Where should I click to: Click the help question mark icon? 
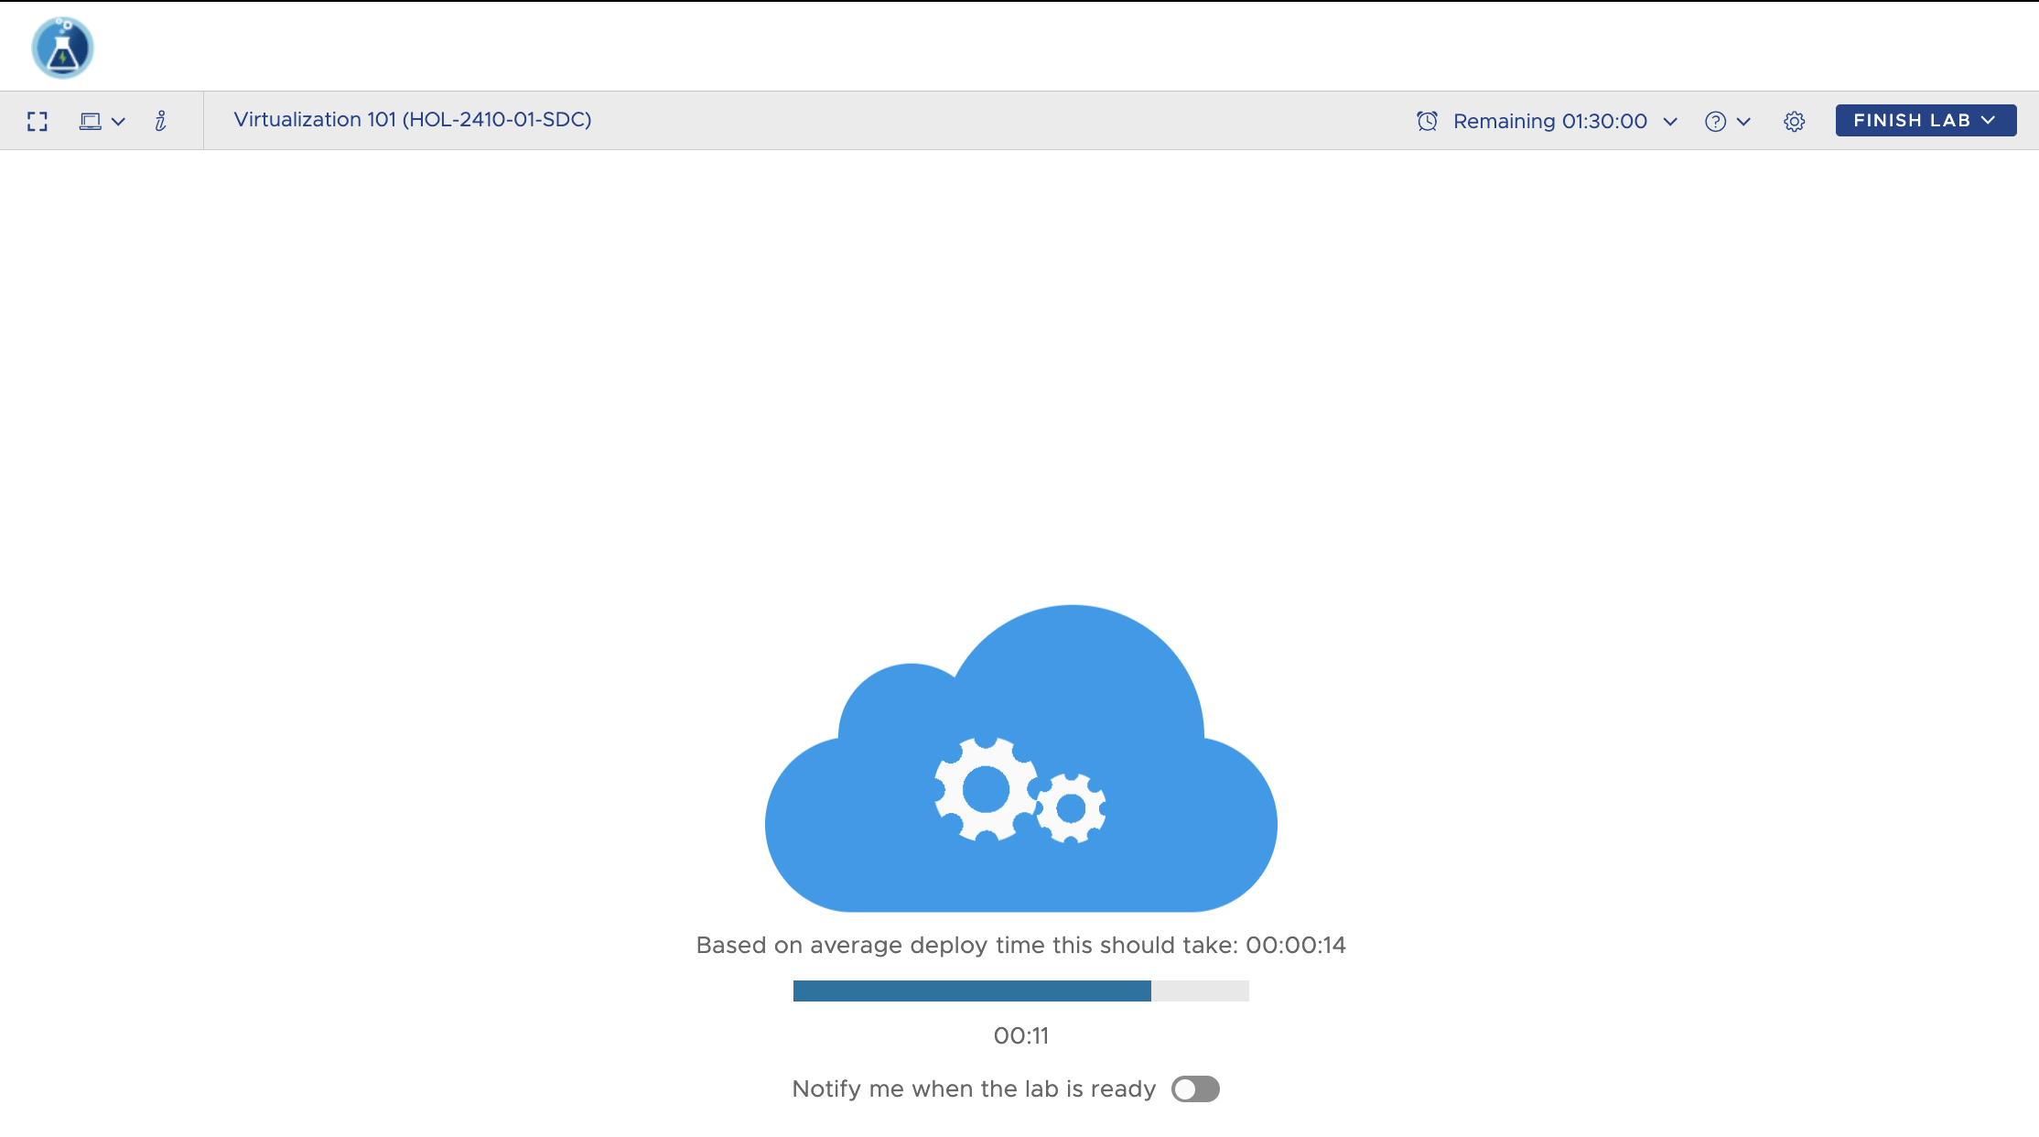[x=1715, y=122]
